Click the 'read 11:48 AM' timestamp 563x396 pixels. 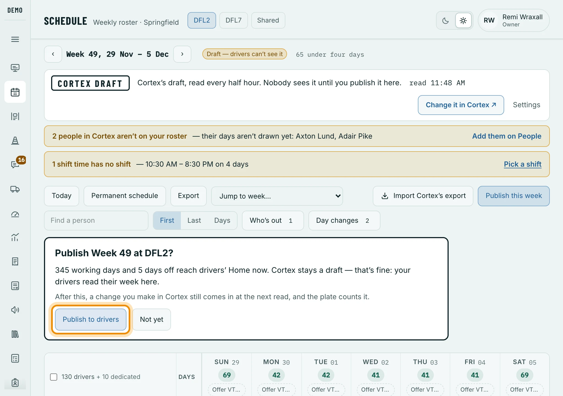(437, 83)
